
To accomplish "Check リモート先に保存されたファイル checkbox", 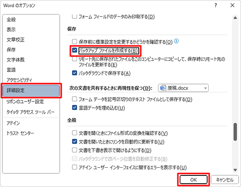I will coord(74,59).
